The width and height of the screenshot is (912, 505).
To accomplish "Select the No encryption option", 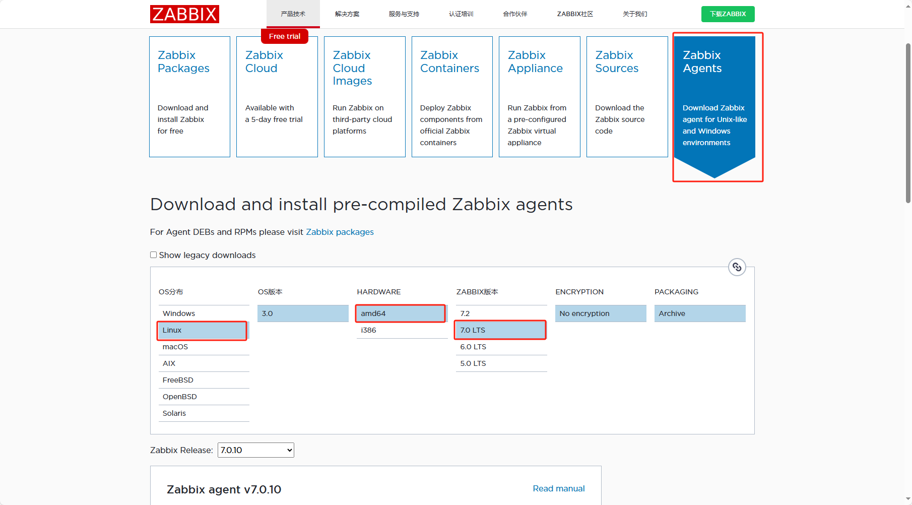I will tap(601, 313).
